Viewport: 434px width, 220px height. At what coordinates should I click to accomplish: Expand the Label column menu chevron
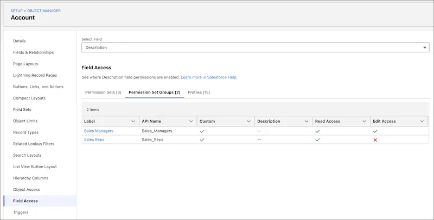click(x=133, y=122)
